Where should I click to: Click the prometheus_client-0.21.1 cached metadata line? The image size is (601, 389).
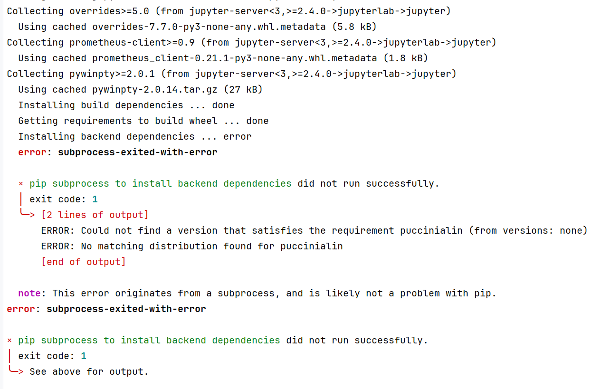click(223, 58)
